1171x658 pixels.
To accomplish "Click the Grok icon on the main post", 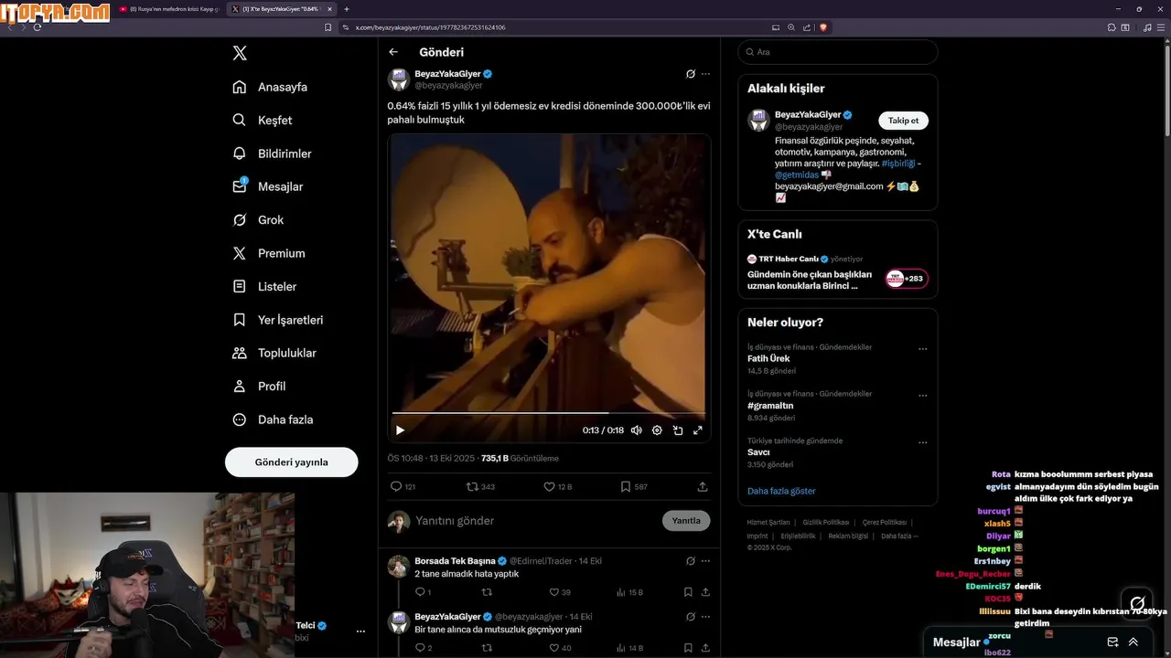I will point(691,74).
